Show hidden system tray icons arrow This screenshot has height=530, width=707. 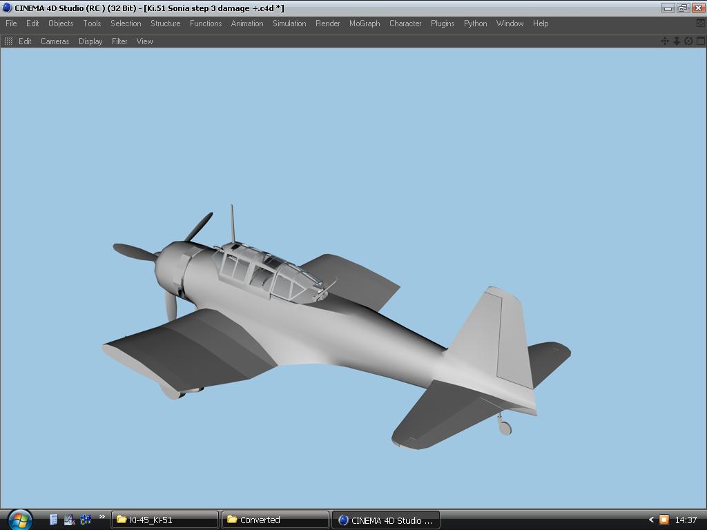coord(650,520)
